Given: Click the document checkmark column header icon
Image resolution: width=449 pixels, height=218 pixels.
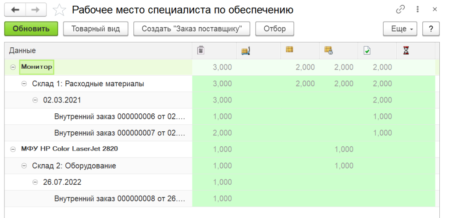Looking at the screenshot, I should 367,51.
